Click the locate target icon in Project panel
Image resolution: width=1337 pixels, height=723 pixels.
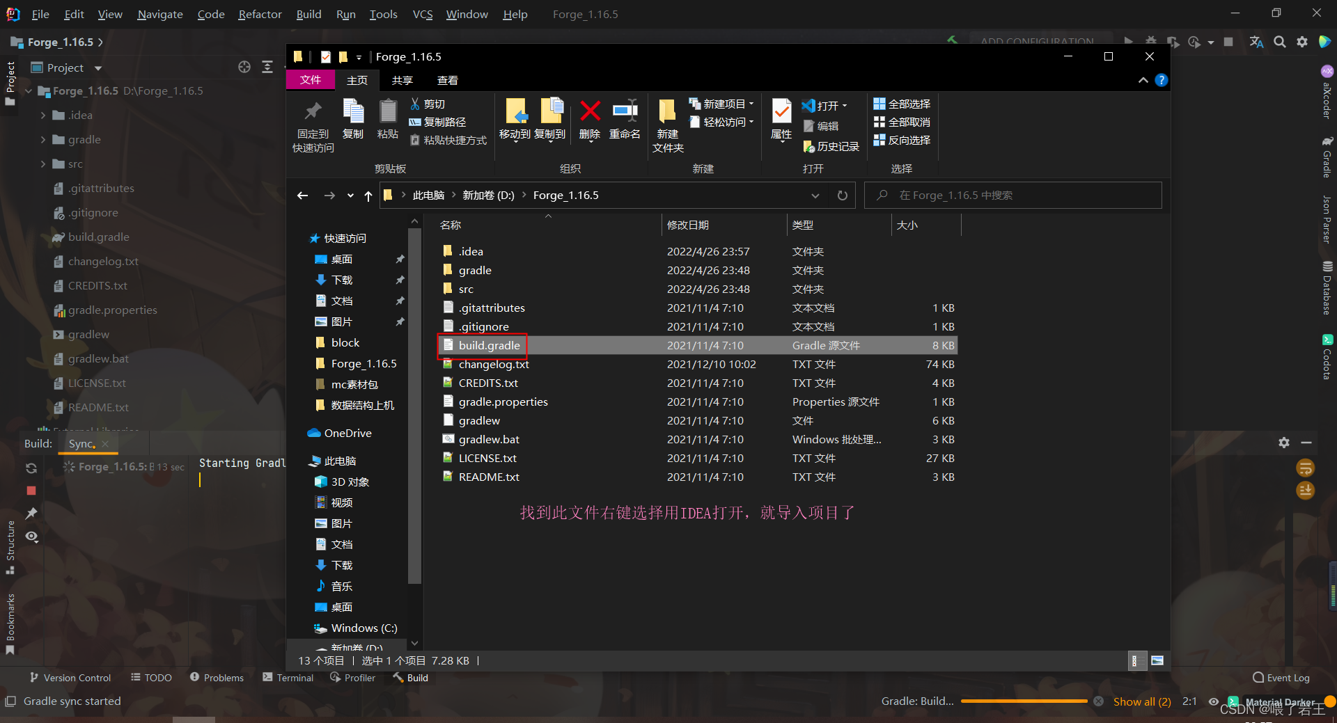[244, 67]
